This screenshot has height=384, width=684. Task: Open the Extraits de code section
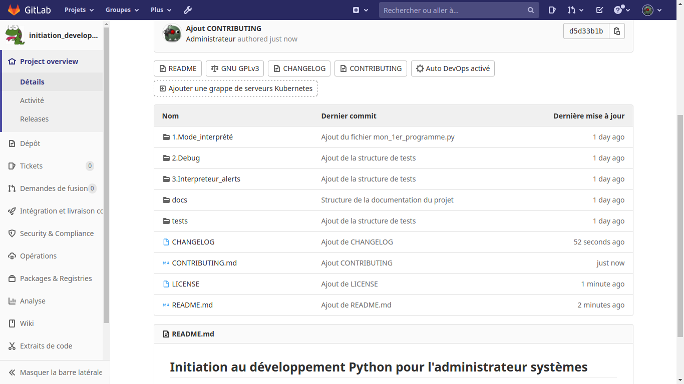[46, 346]
